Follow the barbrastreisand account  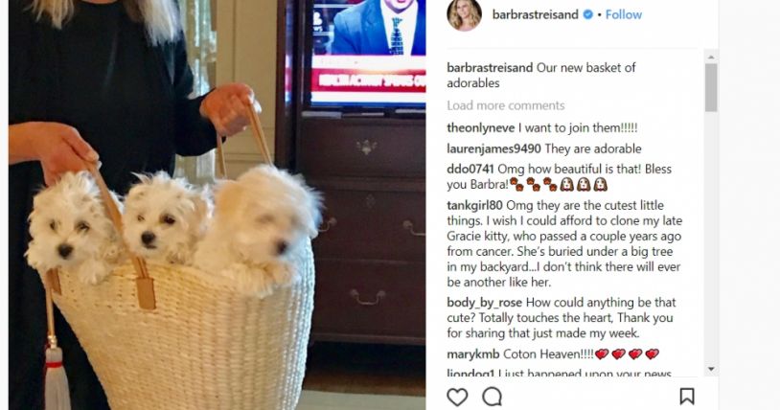(x=623, y=15)
